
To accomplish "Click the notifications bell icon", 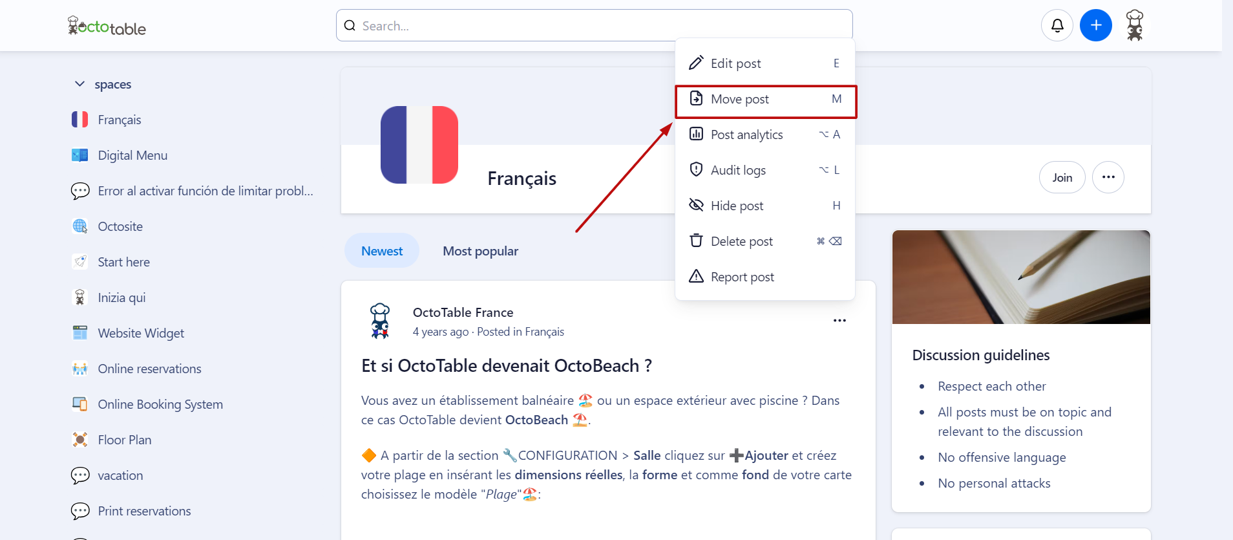I will tap(1057, 26).
